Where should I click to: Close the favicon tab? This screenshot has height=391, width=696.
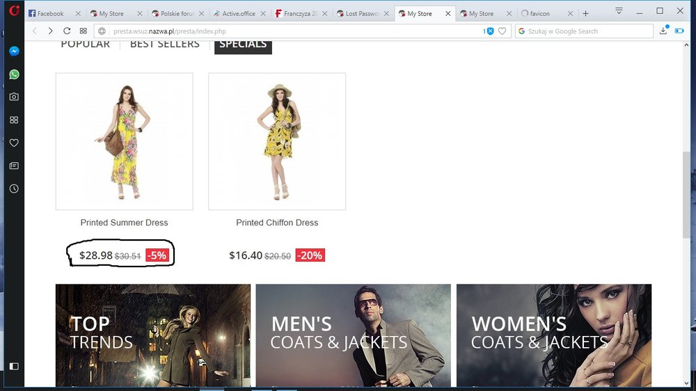pyautogui.click(x=571, y=14)
